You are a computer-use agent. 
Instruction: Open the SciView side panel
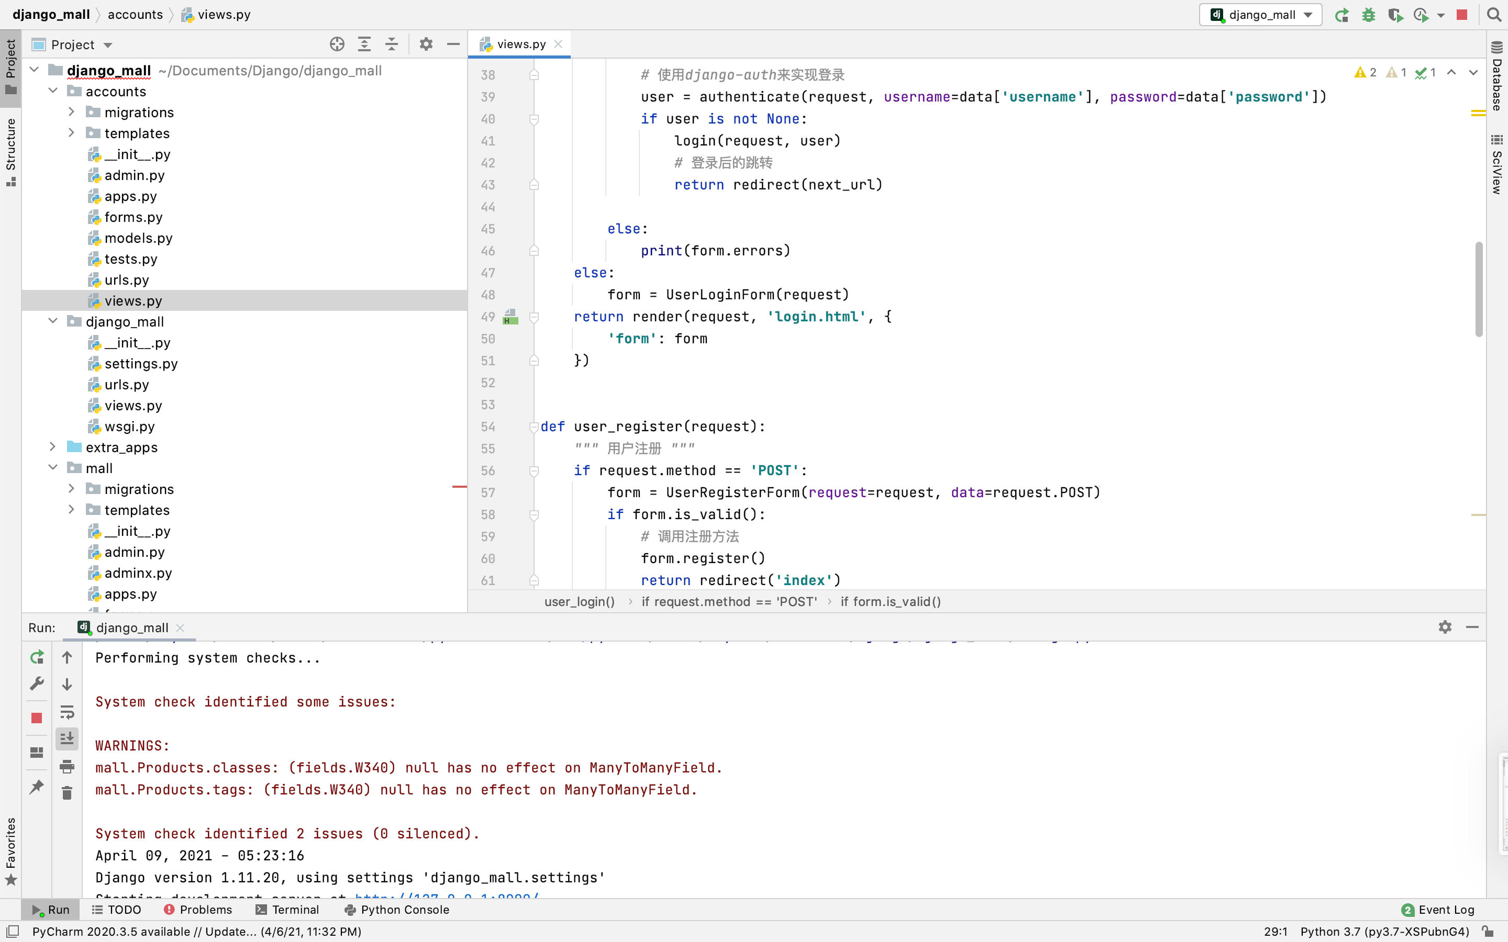click(x=1497, y=164)
